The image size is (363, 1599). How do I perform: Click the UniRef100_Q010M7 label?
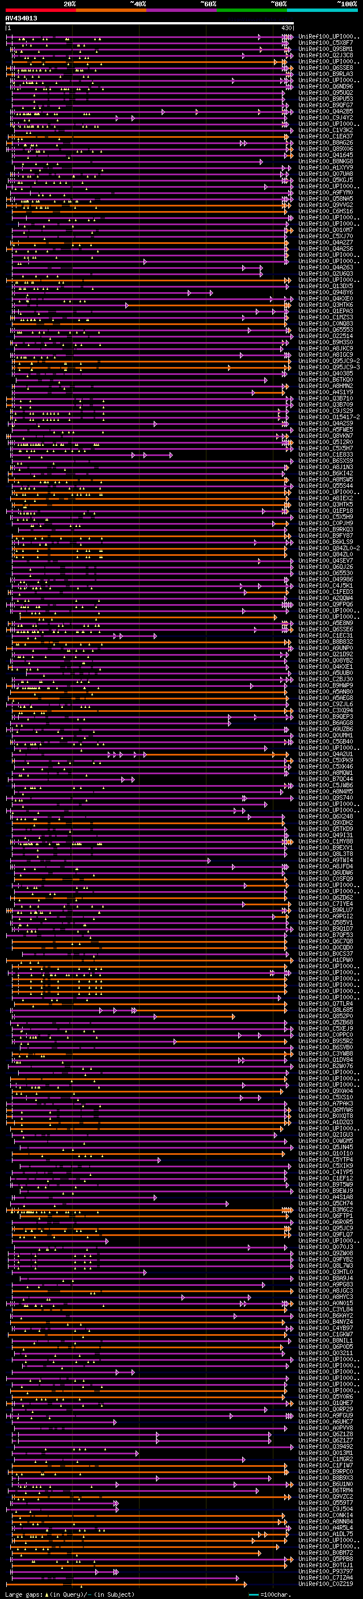click(326, 230)
